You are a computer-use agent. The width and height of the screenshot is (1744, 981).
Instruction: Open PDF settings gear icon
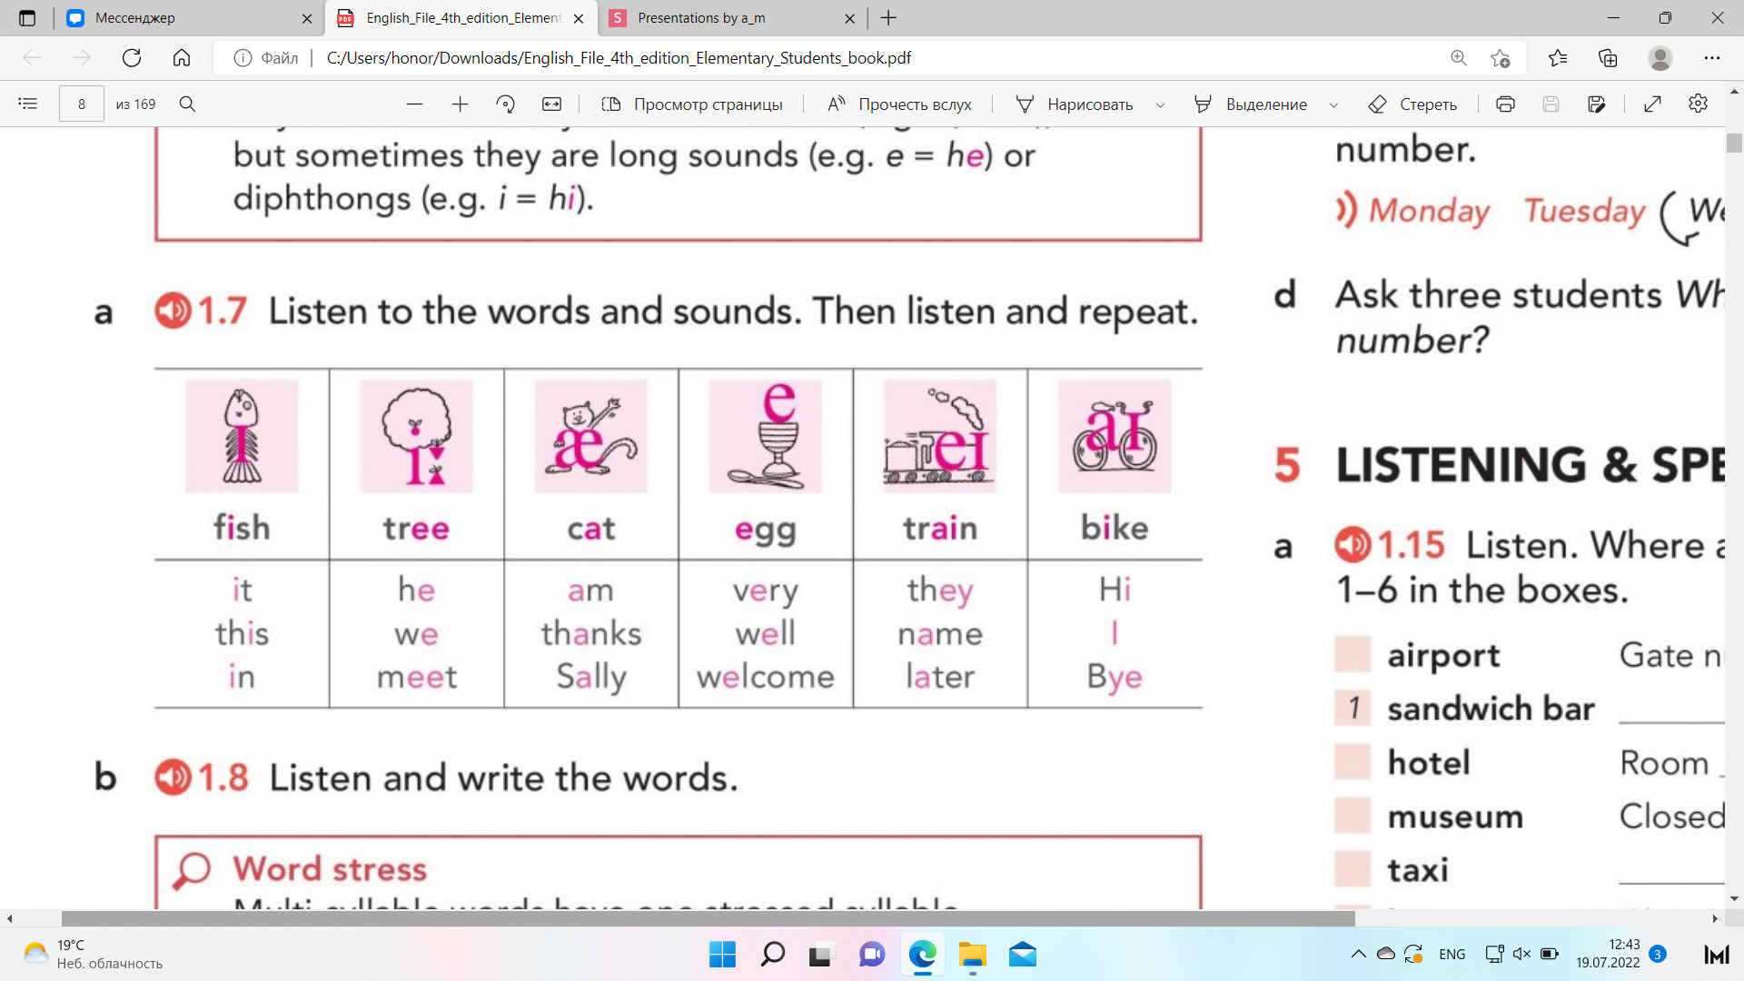coord(1698,104)
